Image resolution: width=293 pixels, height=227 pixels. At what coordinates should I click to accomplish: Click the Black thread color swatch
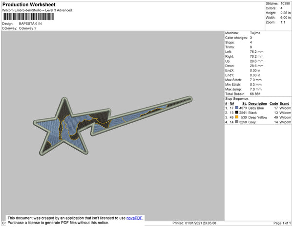tap(237, 113)
